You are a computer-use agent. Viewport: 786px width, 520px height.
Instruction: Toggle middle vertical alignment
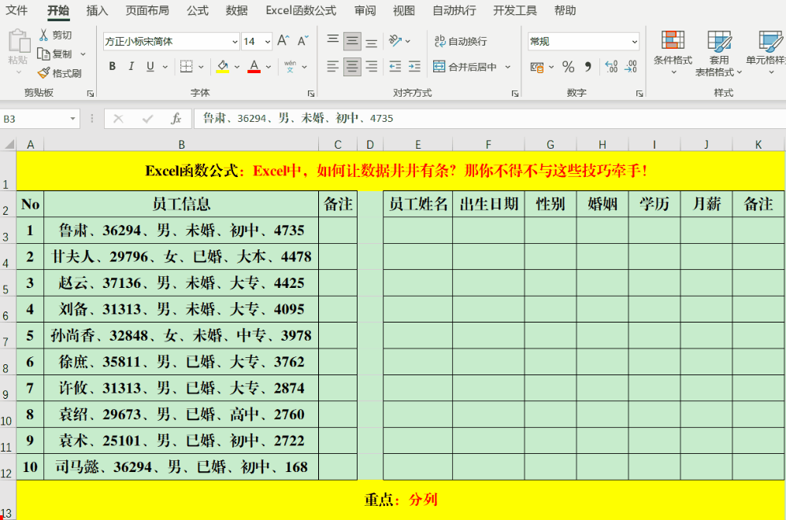352,41
